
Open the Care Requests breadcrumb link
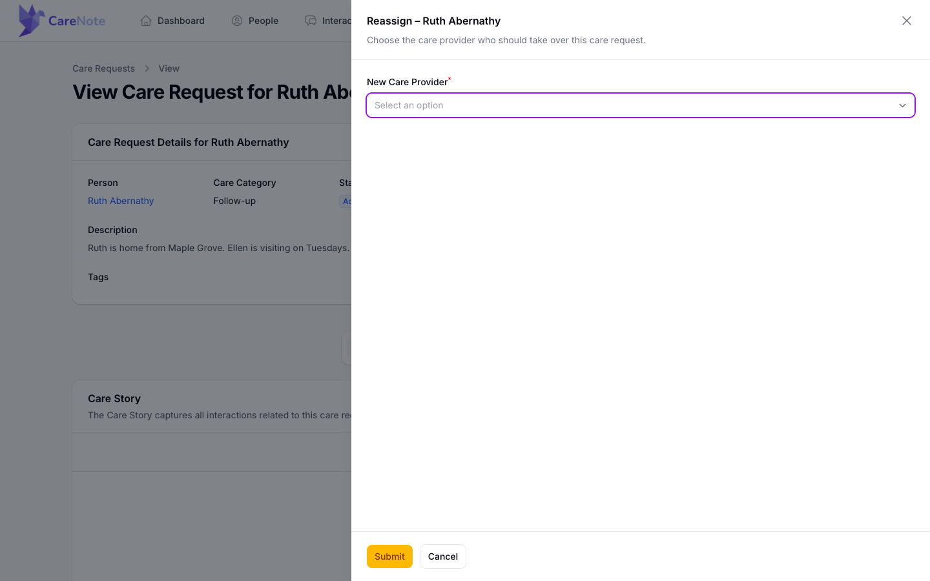[103, 68]
